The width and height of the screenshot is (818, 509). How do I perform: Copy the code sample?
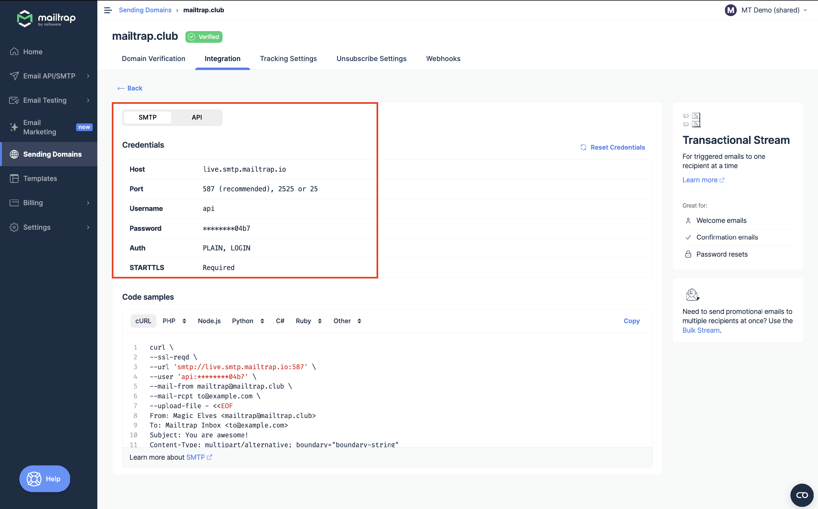click(631, 321)
